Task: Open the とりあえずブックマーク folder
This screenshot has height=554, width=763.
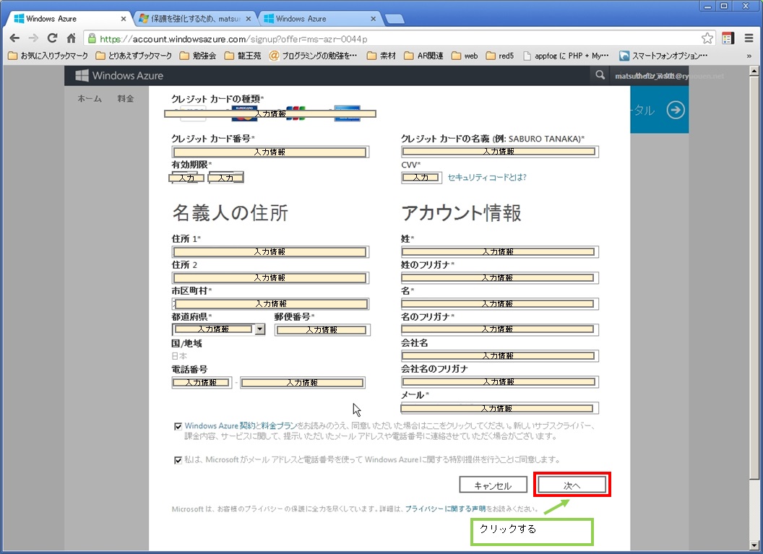Action: coord(134,56)
